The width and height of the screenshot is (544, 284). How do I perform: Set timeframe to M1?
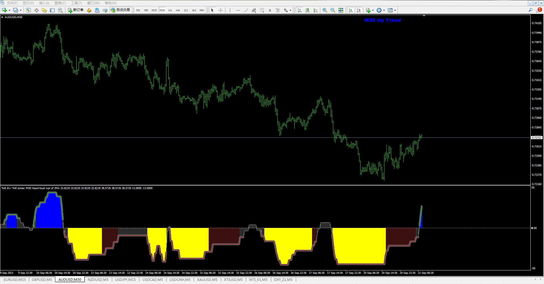[138, 10]
